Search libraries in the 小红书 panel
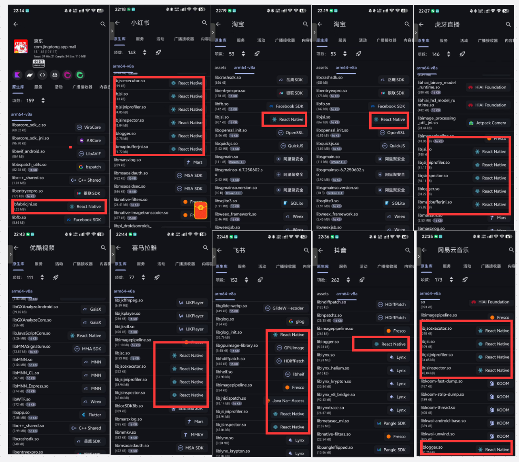The image size is (519, 462). click(x=204, y=23)
